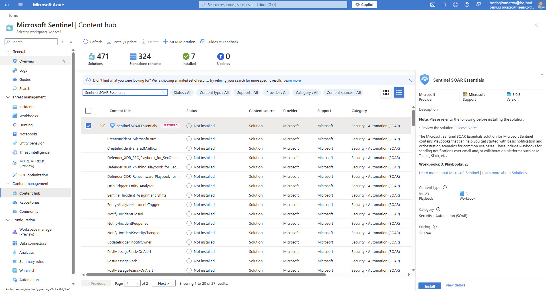The width and height of the screenshot is (546, 291).
Task: Open the page number dropdown
Action: pyautogui.click(x=132, y=283)
